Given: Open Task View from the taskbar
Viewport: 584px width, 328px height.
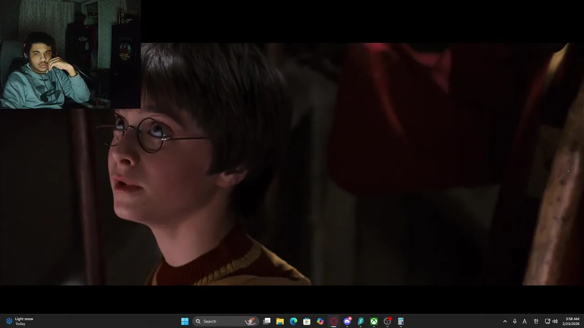Looking at the screenshot, I should pyautogui.click(x=267, y=321).
